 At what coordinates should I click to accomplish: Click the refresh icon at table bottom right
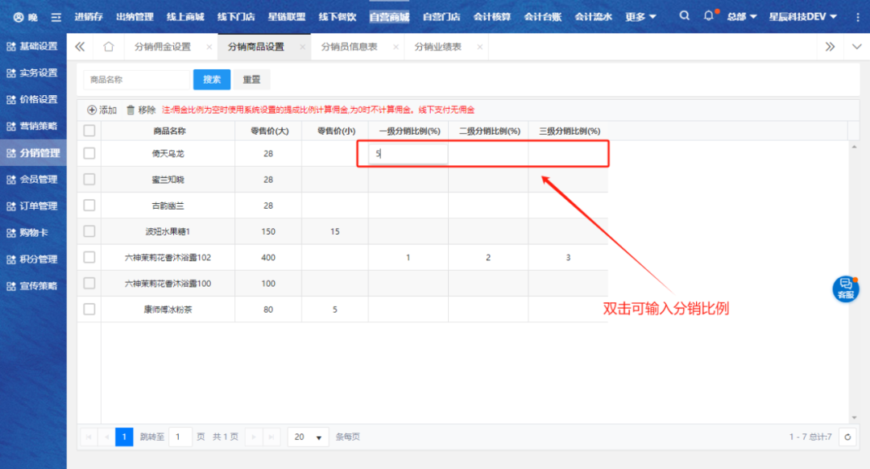847,437
